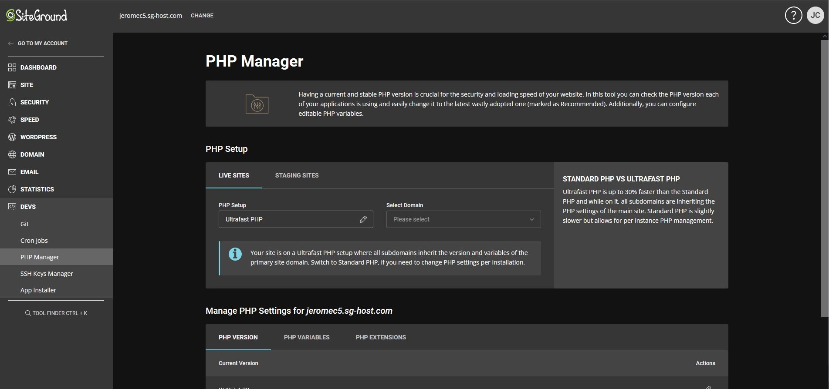Switch to the Live Sites tab
The height and width of the screenshot is (389, 829).
[234, 175]
